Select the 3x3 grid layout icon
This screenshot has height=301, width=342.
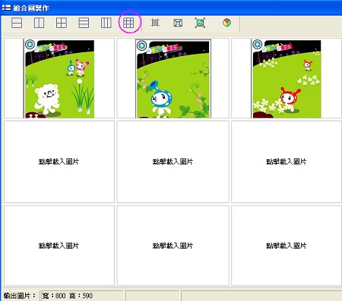coord(128,23)
